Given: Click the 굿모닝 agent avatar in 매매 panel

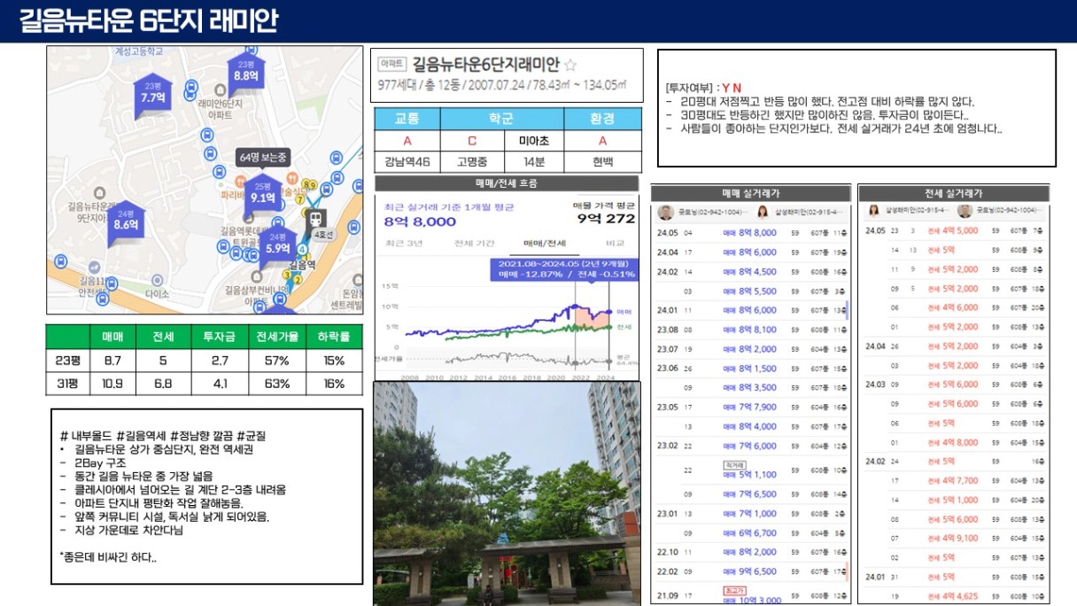Looking at the screenshot, I should point(666,213).
